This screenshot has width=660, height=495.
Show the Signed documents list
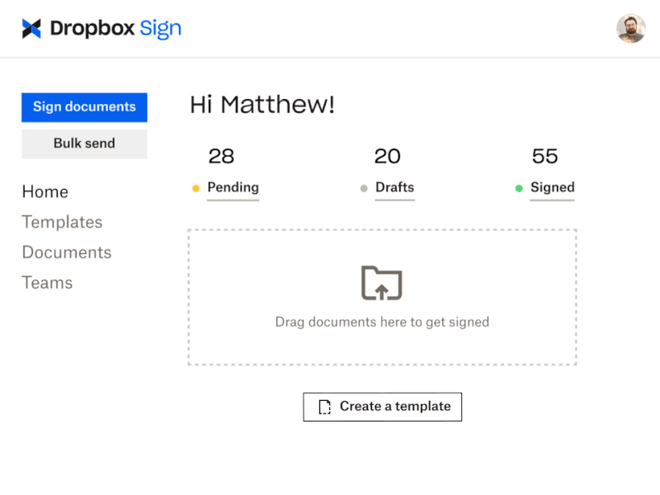coord(552,187)
